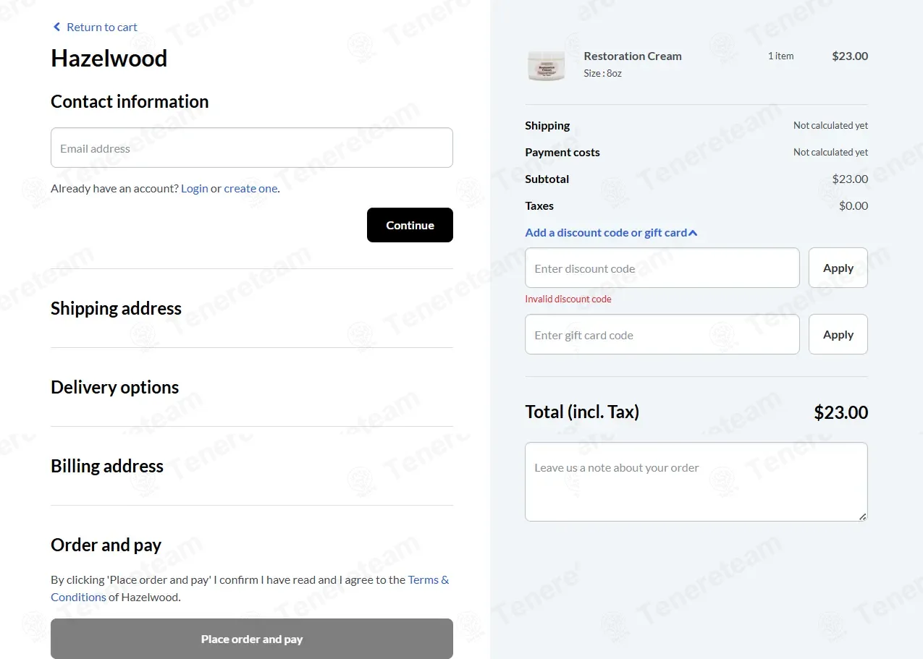Apply the gift card code

838,334
